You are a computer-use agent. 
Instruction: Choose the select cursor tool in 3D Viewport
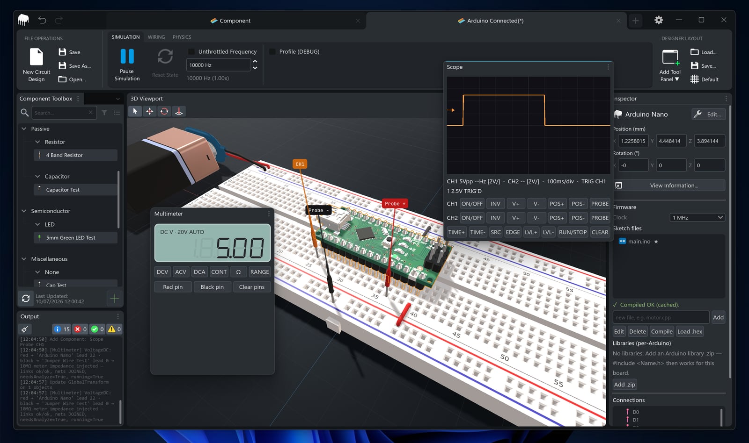click(135, 111)
